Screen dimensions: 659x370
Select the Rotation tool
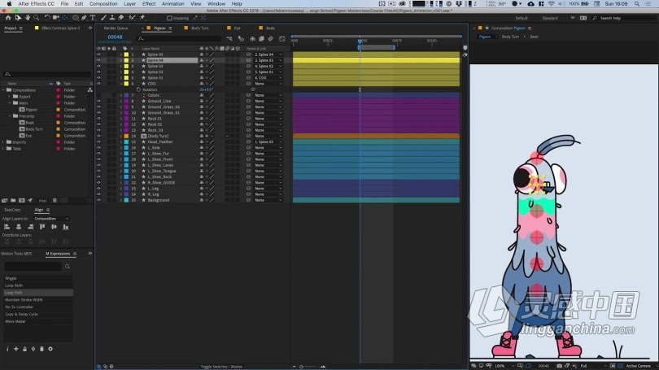pos(47,18)
